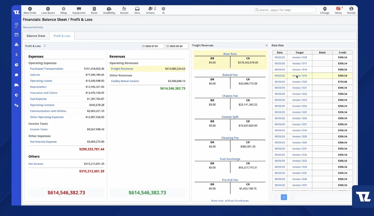This screenshot has width=374, height=216.
Task: Close the Freight Revenues panel
Action: click(266, 46)
